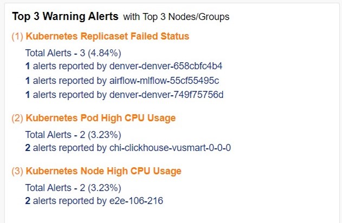
Task: Click bold count beside e2e-106-216
Action: point(28,201)
